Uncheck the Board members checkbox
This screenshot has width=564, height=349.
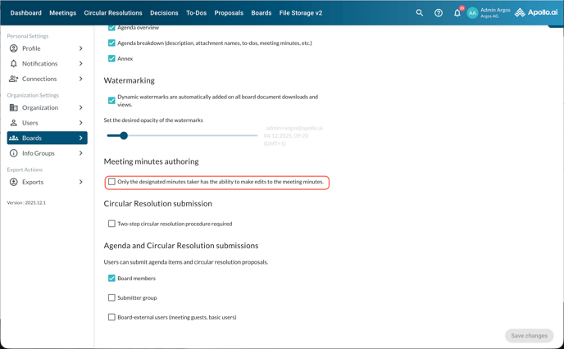(111, 279)
